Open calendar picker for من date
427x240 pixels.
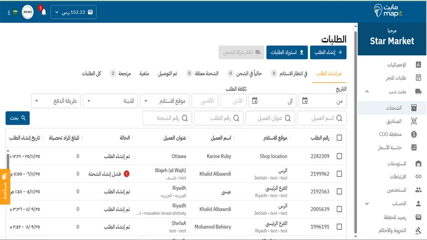click(x=305, y=101)
